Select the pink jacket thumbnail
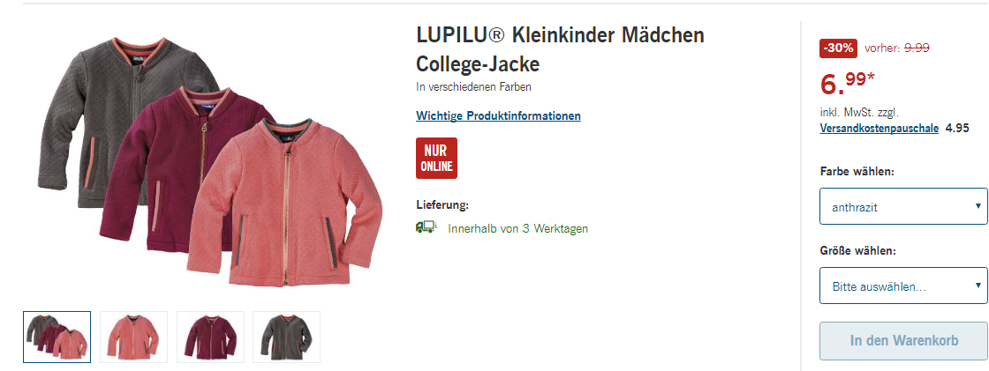 click(133, 337)
